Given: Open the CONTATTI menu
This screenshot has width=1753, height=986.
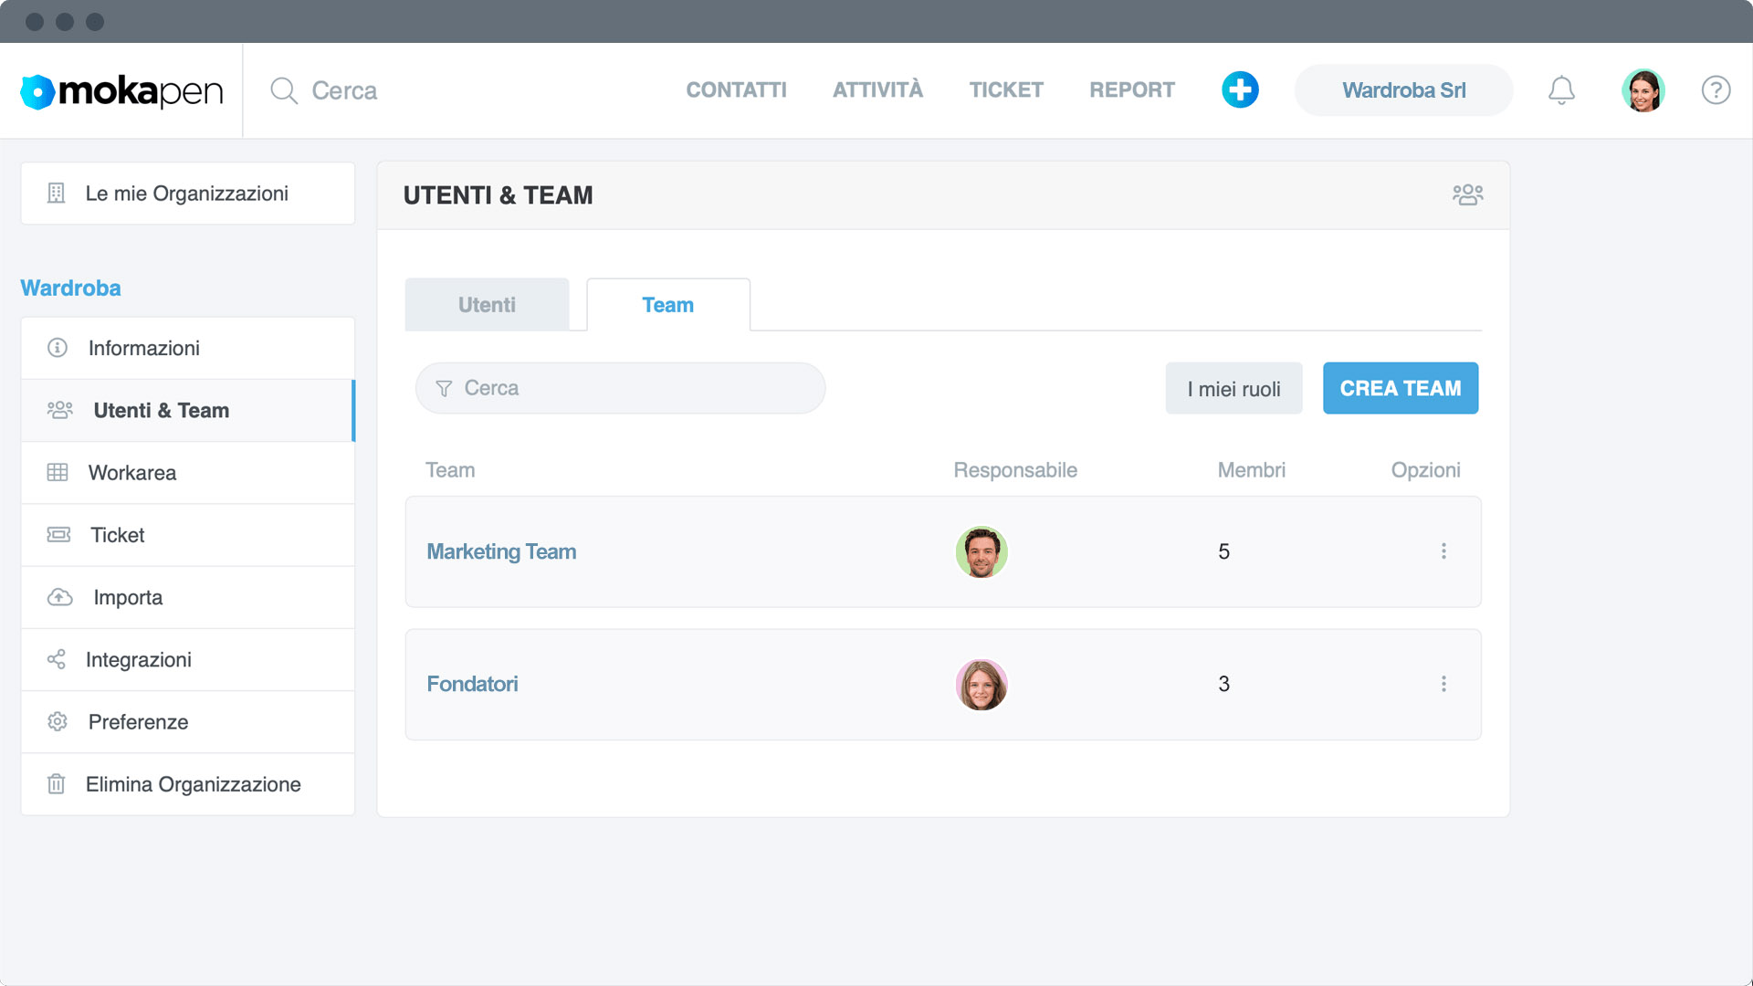Looking at the screenshot, I should tap(736, 89).
